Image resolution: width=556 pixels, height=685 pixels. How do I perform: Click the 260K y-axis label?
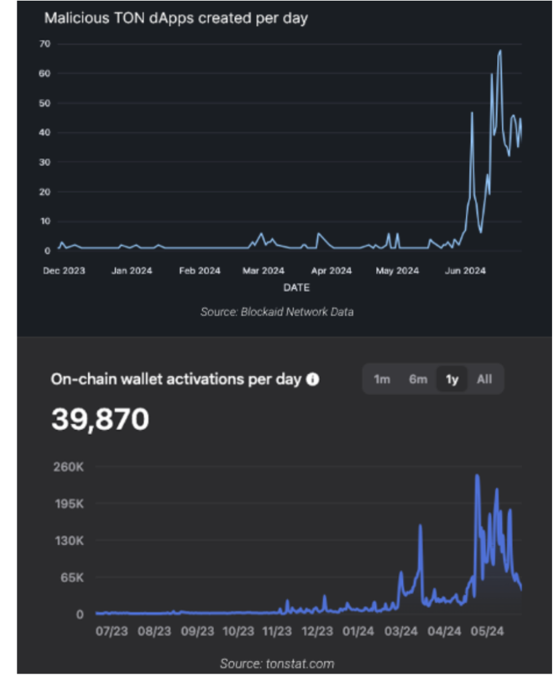68,467
